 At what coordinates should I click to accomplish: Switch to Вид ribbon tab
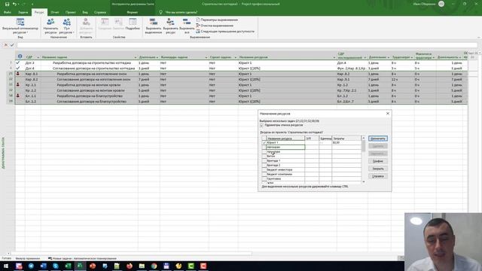point(85,12)
